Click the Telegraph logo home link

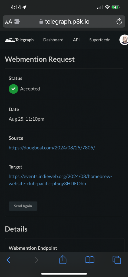tap(19, 40)
